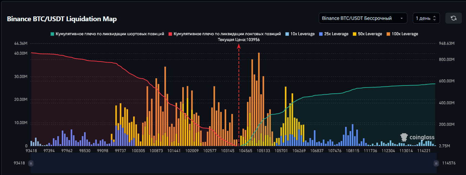Click the 105701 price axis label

[x=281, y=151]
